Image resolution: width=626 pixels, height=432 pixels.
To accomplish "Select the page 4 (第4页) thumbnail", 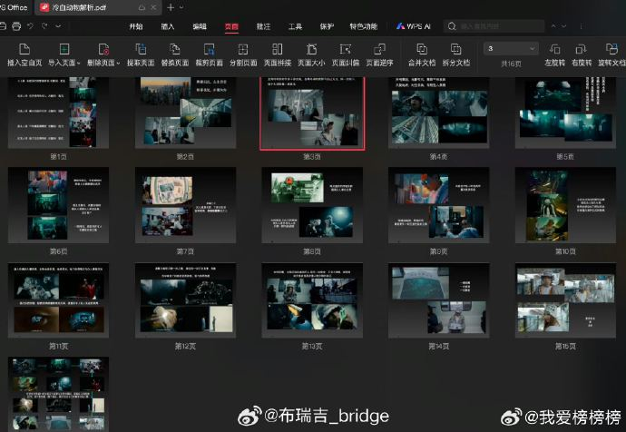I will tap(439, 113).
